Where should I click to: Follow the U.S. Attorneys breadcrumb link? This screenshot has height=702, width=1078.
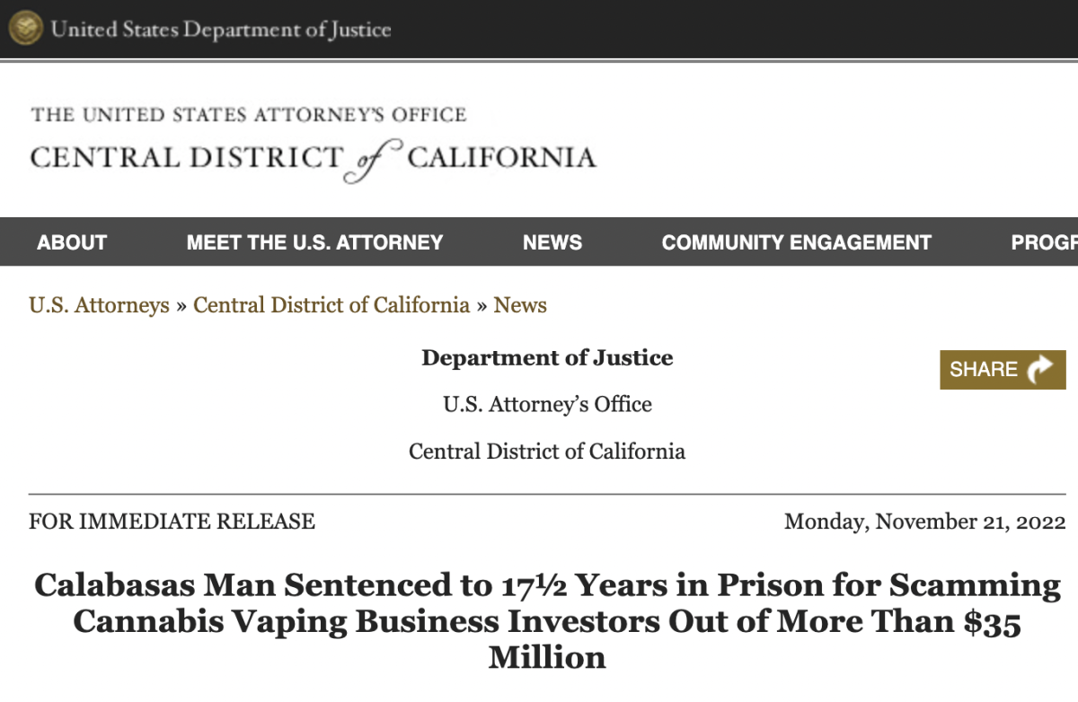click(x=99, y=305)
